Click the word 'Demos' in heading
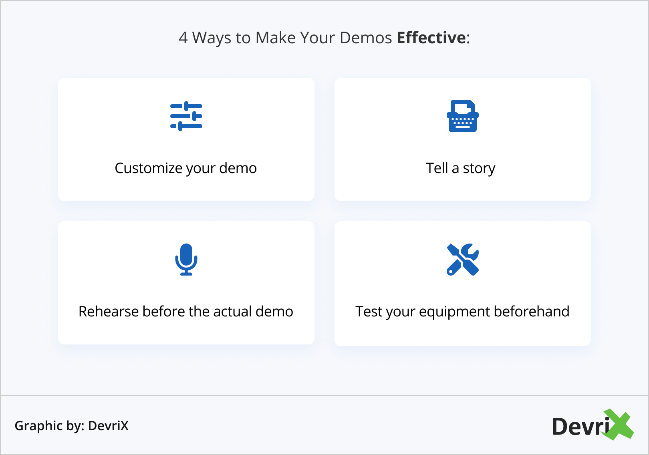 (x=366, y=38)
